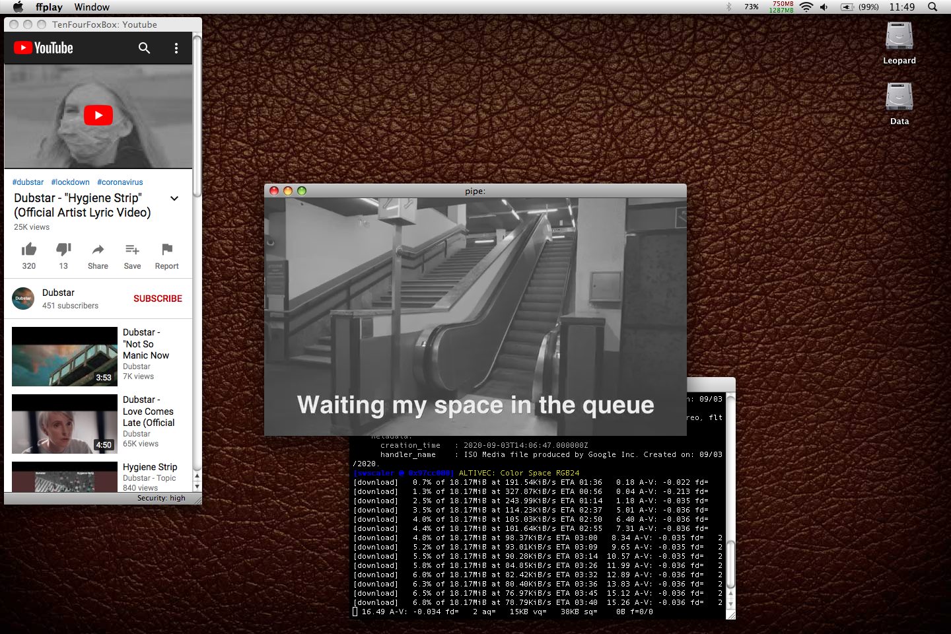Expand the video description chevron
The image size is (951, 634).
[174, 198]
